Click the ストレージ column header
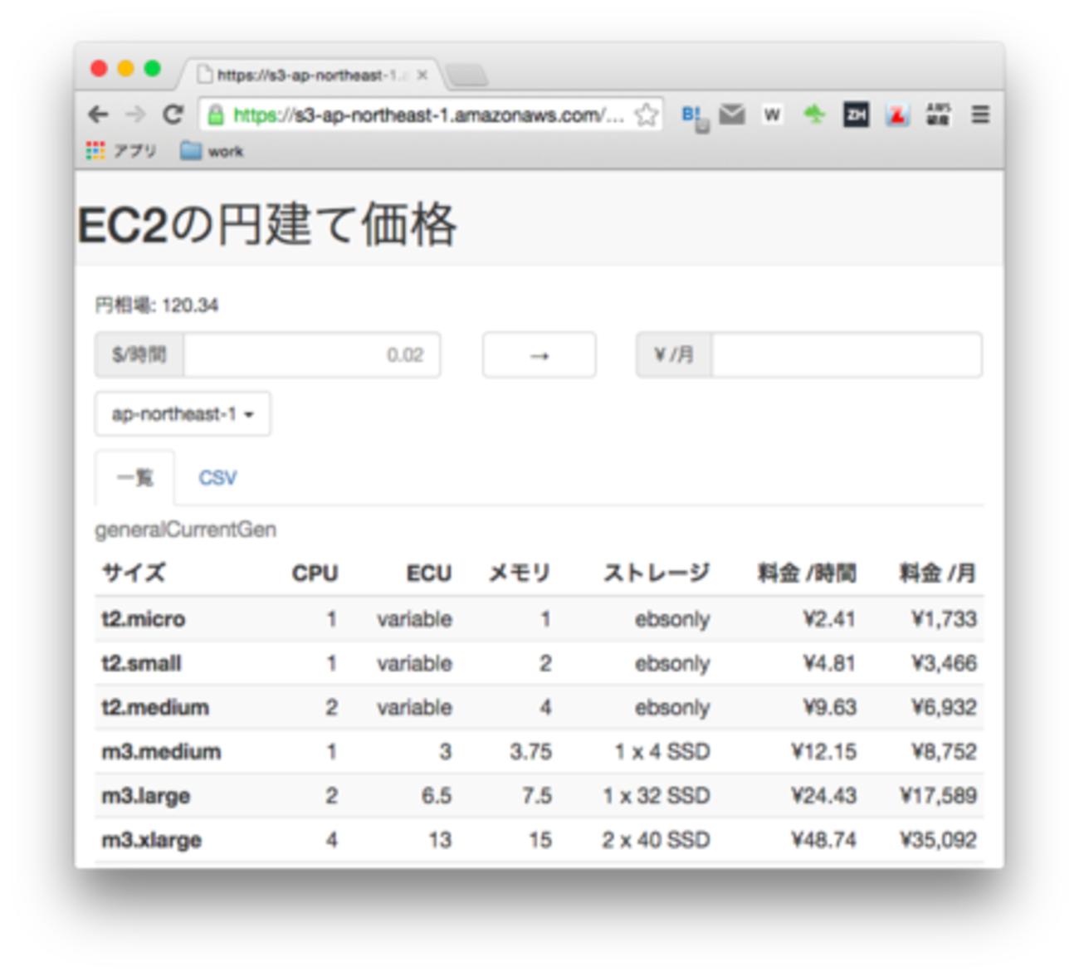Viewport: 1079px width, 976px height. (x=657, y=573)
